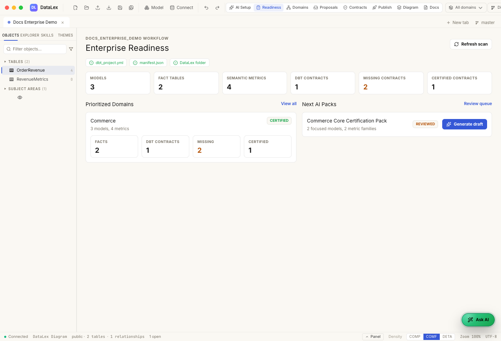Viewport: 501px width, 341px height.
Task: Open the Connect database button
Action: click(x=182, y=8)
